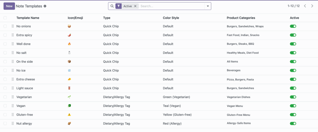The image size is (318, 132).
Task: Click drag handle of Nut allergy row
Action: (x=12, y=124)
